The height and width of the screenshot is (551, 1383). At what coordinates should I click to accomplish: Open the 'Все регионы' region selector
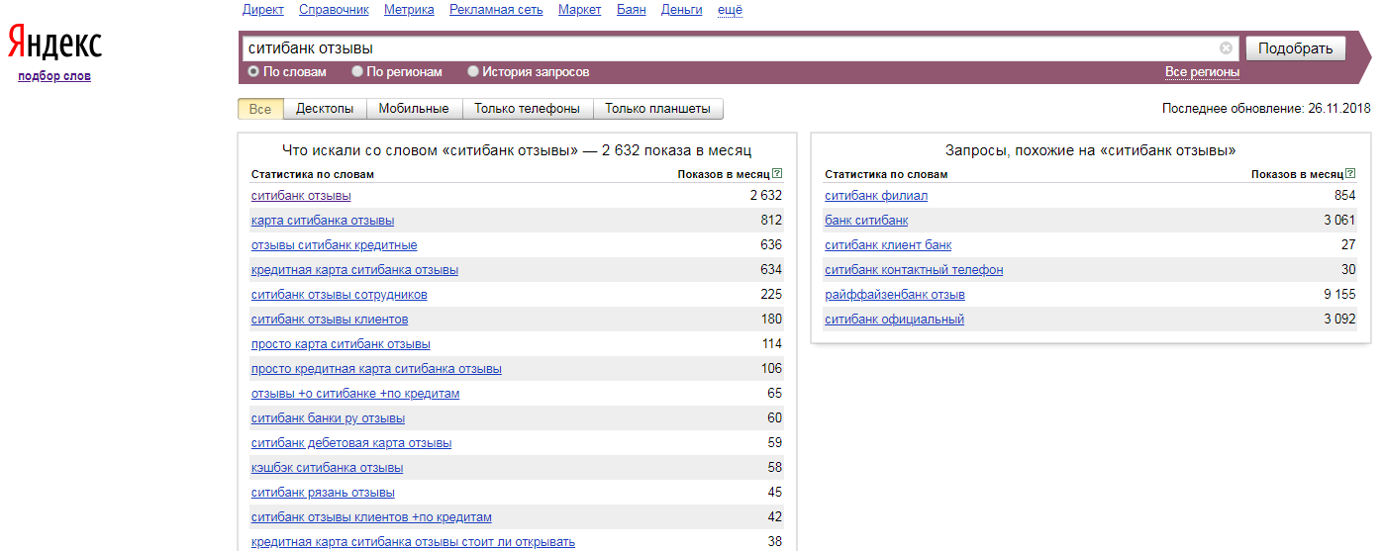tap(1202, 72)
